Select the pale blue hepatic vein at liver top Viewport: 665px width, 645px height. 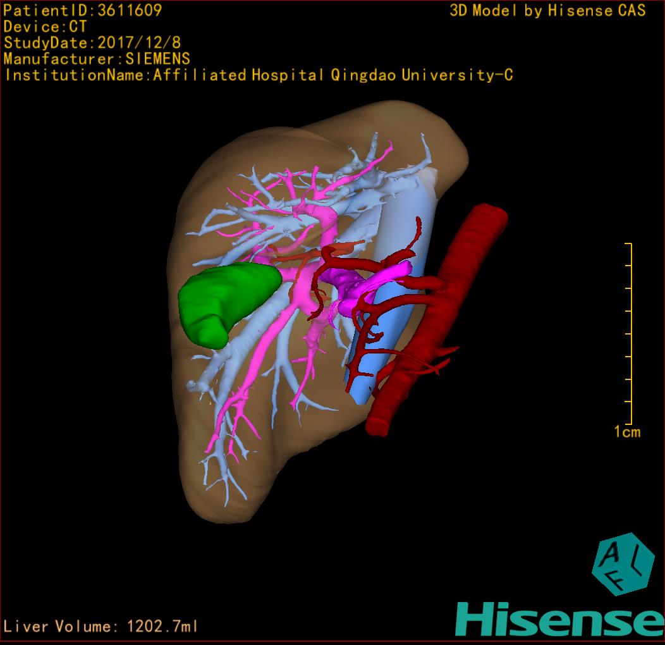[x=354, y=164]
